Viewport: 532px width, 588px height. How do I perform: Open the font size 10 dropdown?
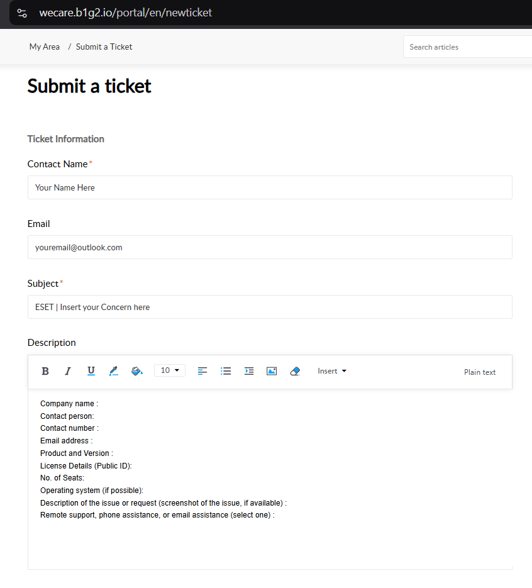pos(170,370)
